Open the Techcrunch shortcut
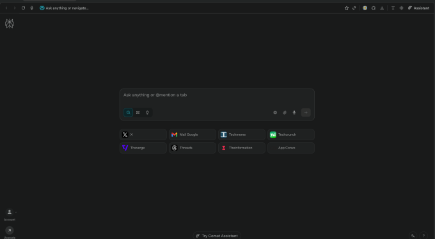The height and width of the screenshot is (239, 435). 291,134
